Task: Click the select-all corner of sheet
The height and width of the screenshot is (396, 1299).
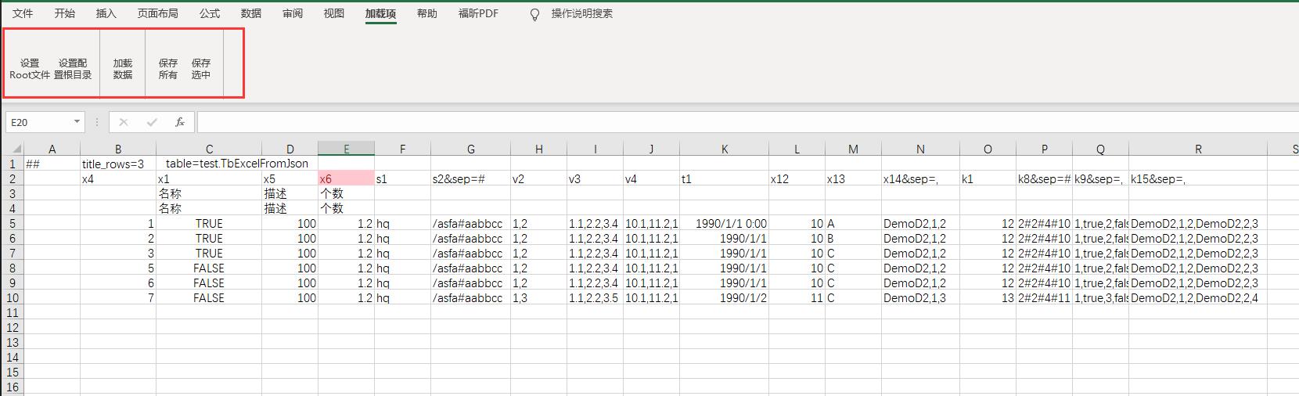Action: pyautogui.click(x=12, y=149)
